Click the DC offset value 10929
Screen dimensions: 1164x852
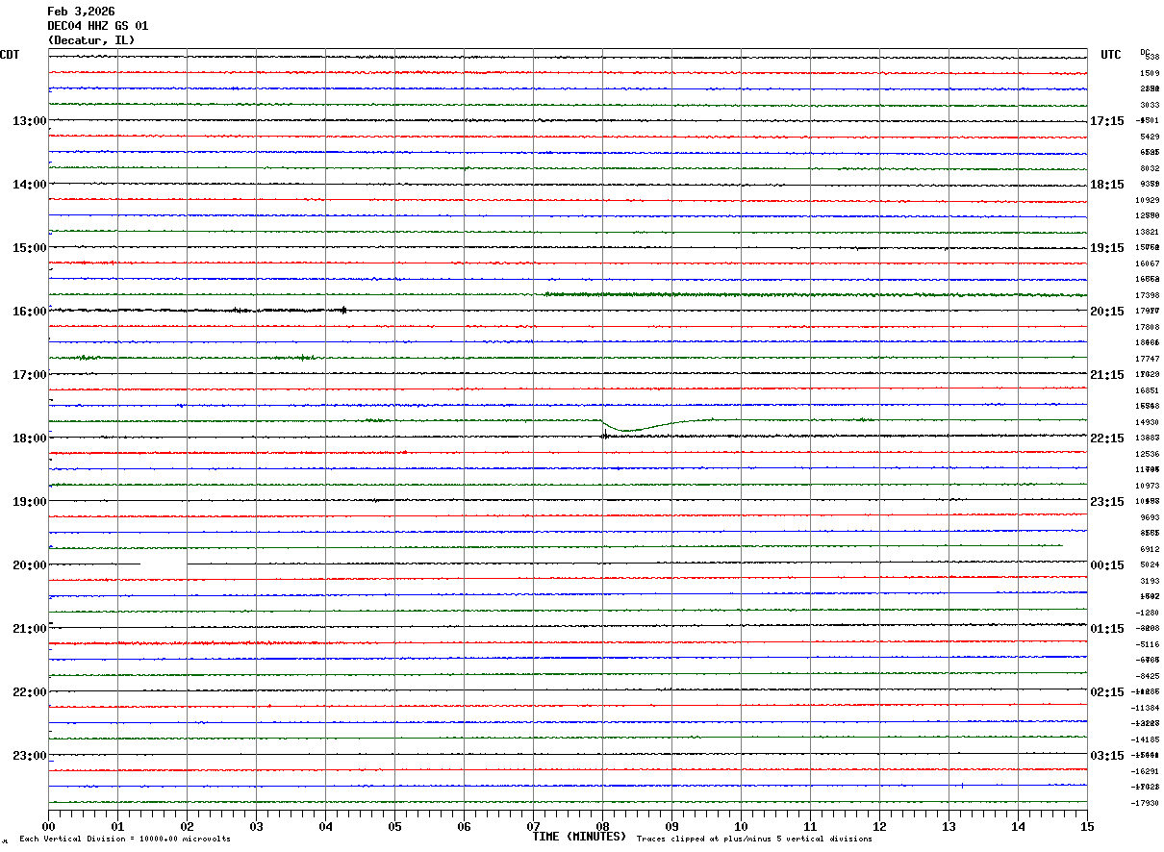[1148, 200]
